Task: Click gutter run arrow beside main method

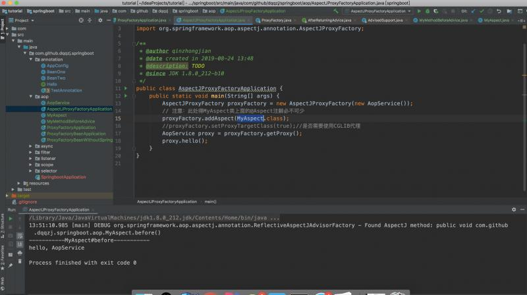Action: (x=126, y=95)
